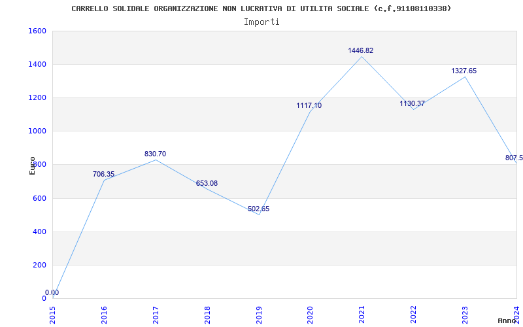Click the 2024 x-axis year label
Screen dimensions: 523x327
(516, 315)
